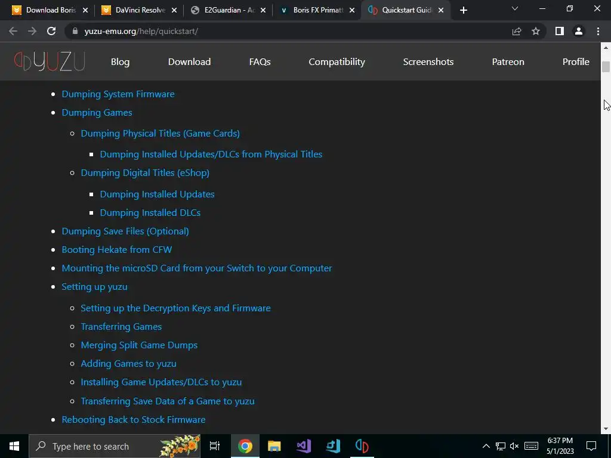611x458 pixels.
Task: Open Installing Game Updates/DLCs to yuzu link
Action: pos(161,382)
